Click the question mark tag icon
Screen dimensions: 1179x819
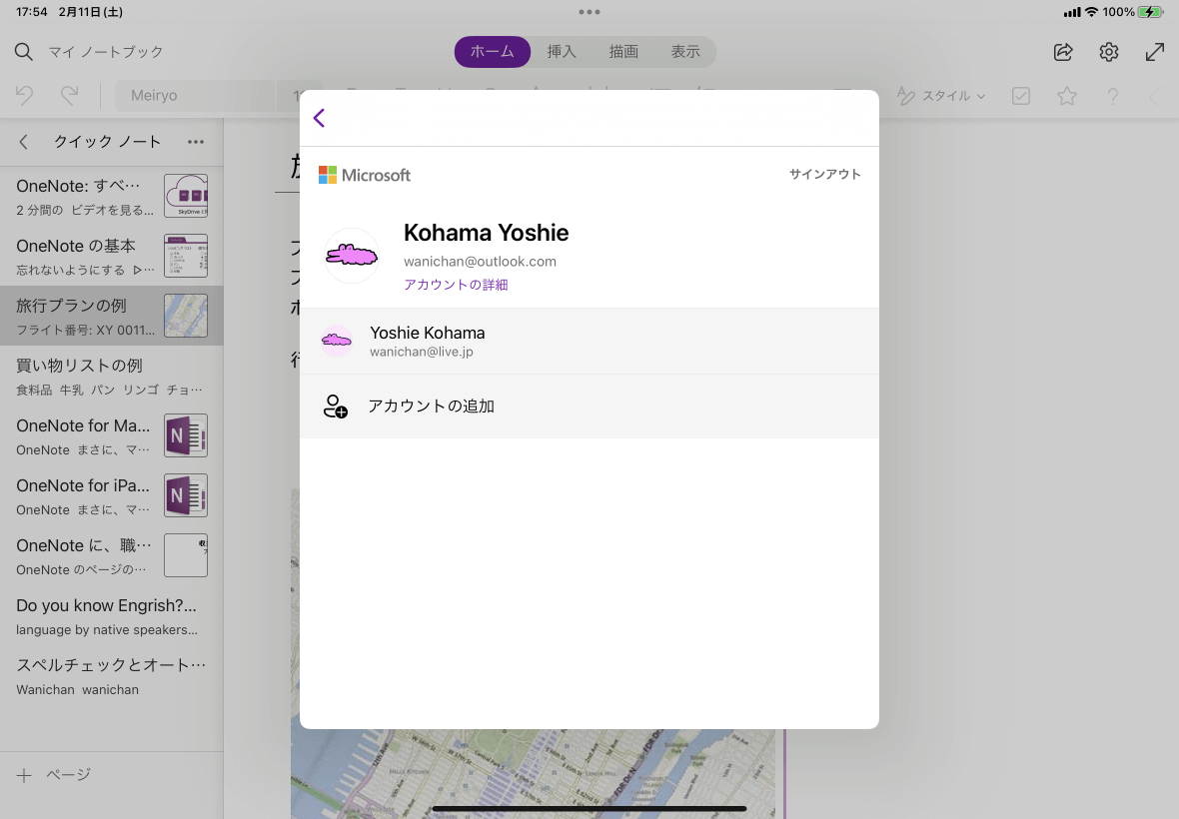point(1113,96)
